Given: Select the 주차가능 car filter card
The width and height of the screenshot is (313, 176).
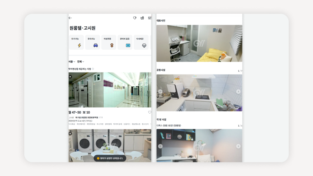Looking at the screenshot, I should [92, 42].
